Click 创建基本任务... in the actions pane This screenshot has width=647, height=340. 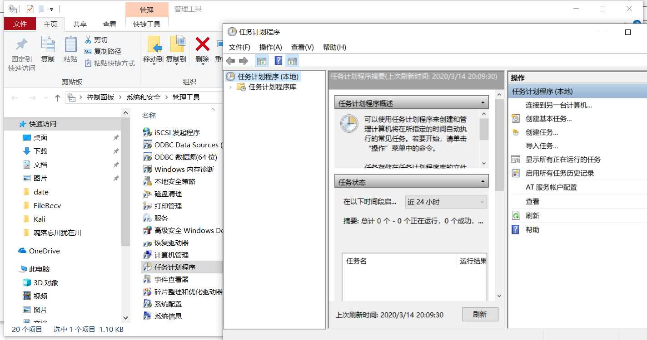(x=548, y=119)
